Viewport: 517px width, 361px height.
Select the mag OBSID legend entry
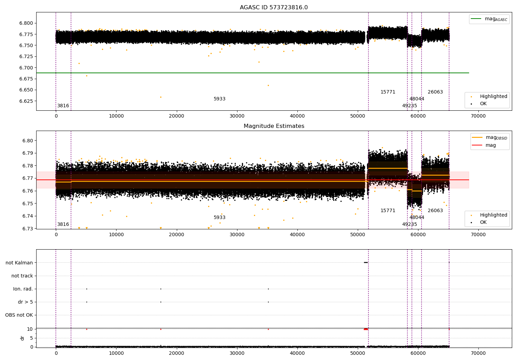(490, 138)
